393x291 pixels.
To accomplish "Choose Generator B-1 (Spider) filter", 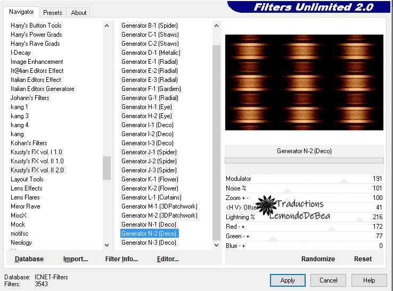I will 150,26.
